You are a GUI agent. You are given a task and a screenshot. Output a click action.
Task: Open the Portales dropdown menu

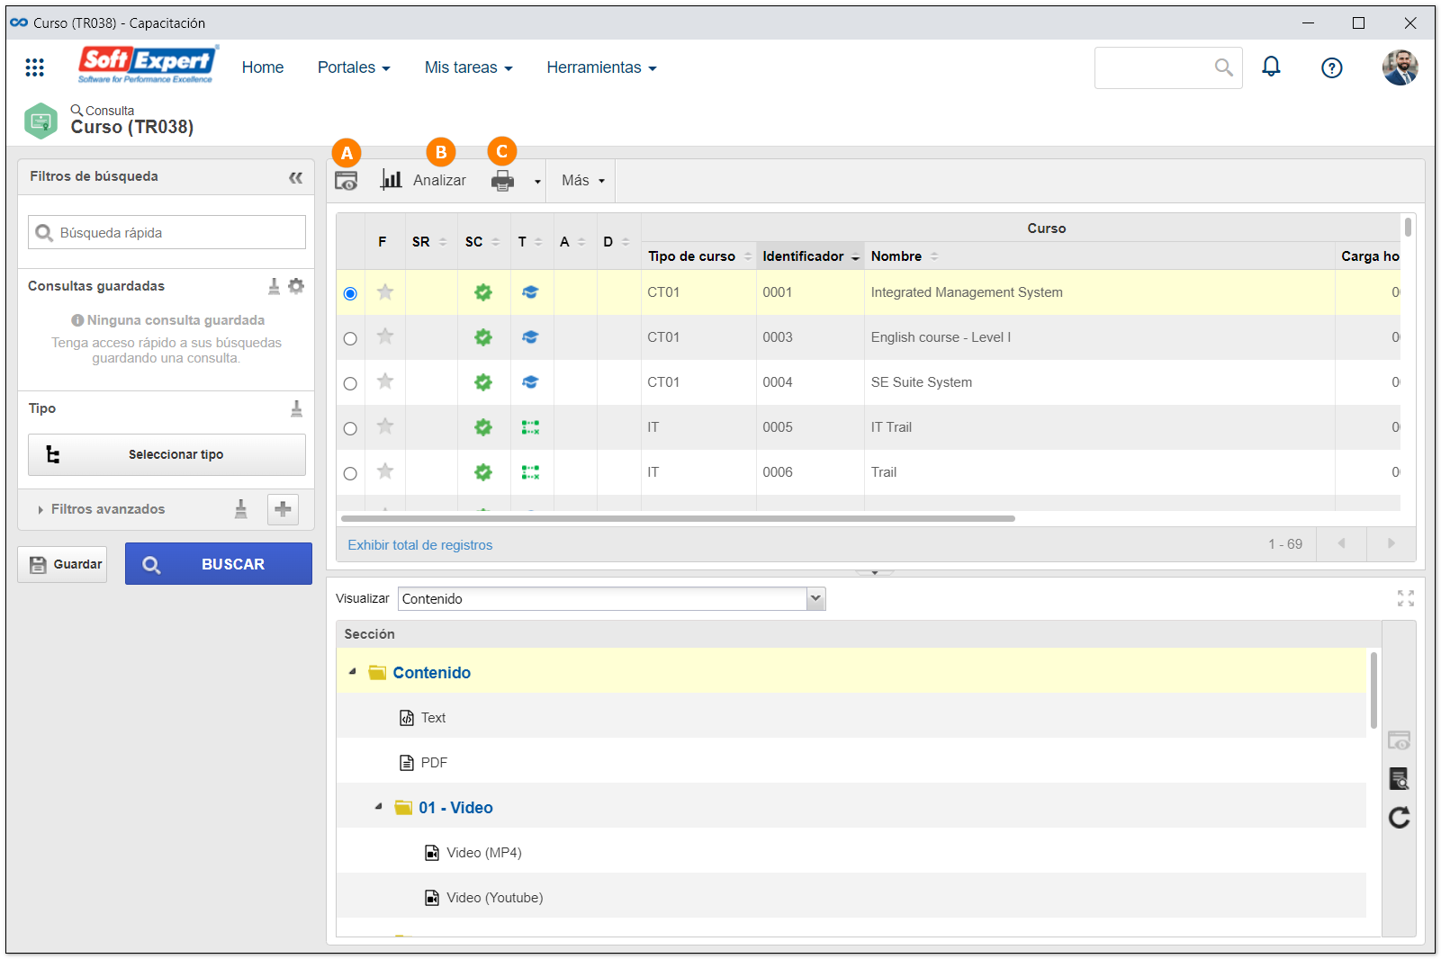pos(354,67)
